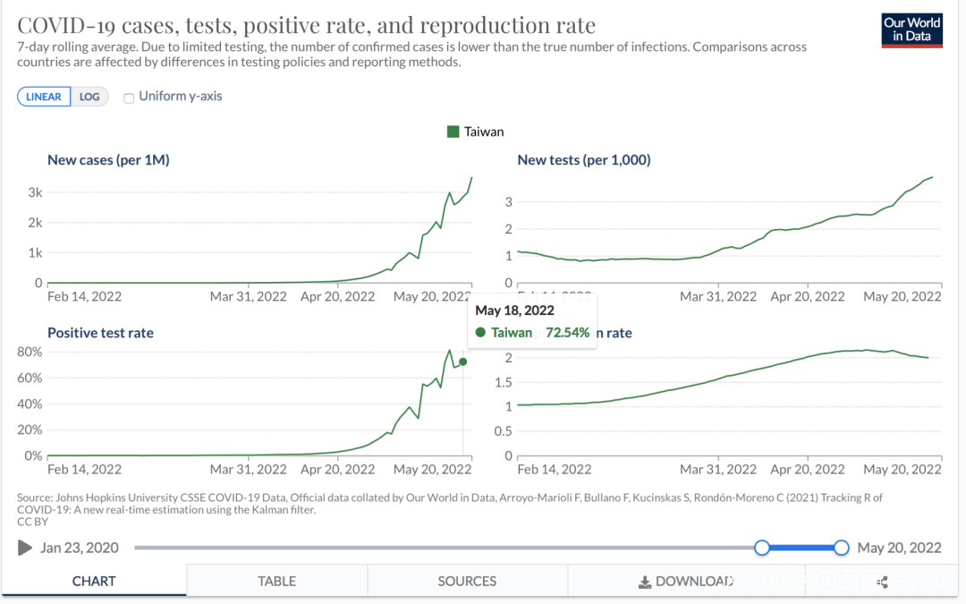The height and width of the screenshot is (604, 966).
Task: Open the TABLE tab
Action: (x=276, y=581)
